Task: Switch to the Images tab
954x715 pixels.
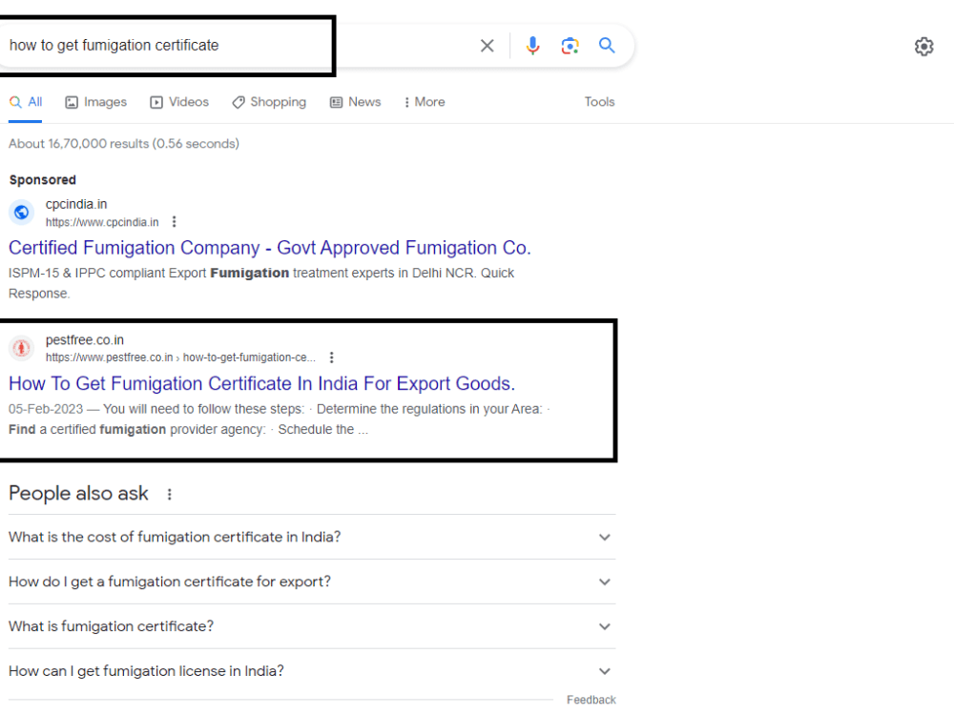Action: tap(96, 102)
